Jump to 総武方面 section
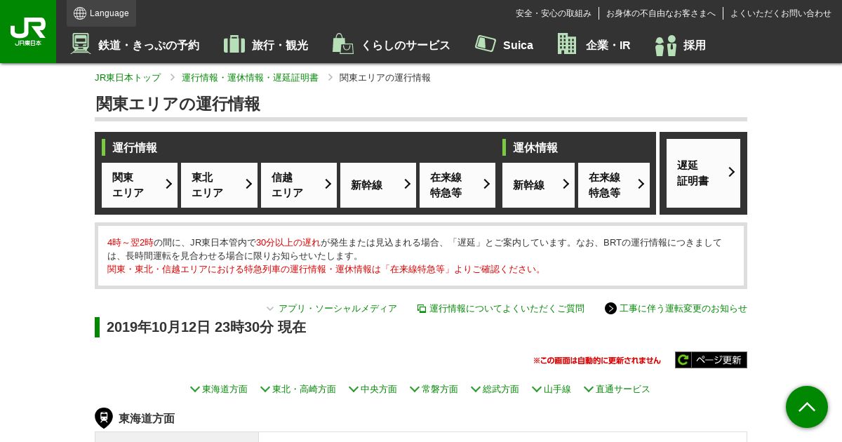This screenshot has height=442, width=842. coord(495,389)
